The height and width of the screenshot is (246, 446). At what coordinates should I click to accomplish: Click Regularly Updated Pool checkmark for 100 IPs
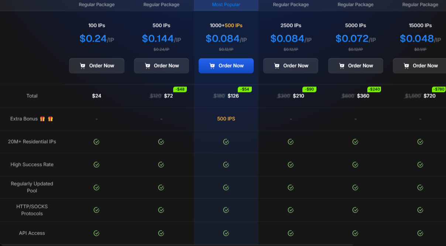coord(96,187)
